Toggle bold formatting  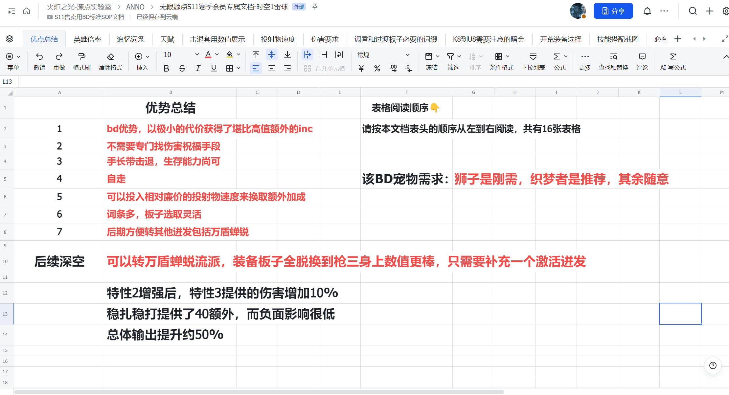[x=166, y=68]
